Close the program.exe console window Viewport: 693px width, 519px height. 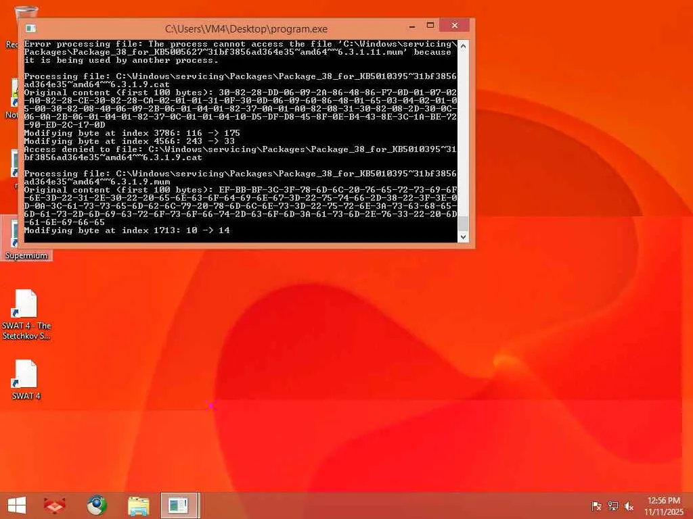click(454, 26)
